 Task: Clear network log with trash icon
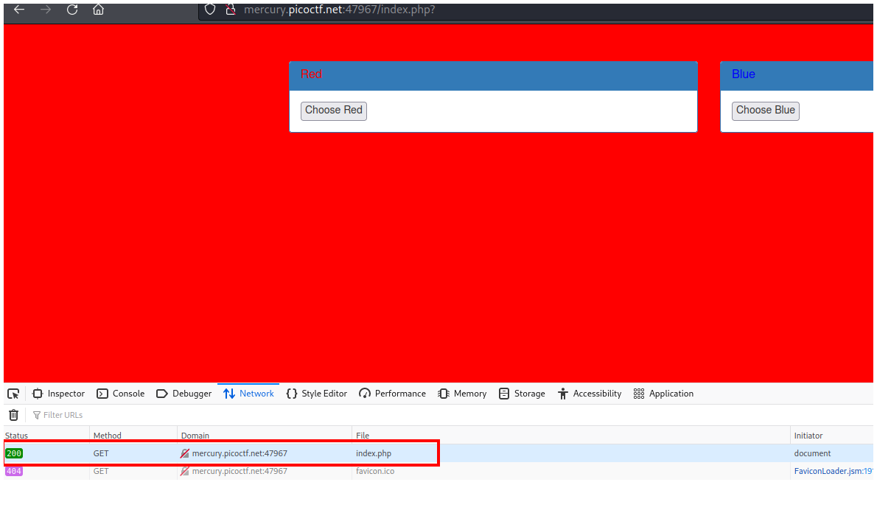pos(13,415)
